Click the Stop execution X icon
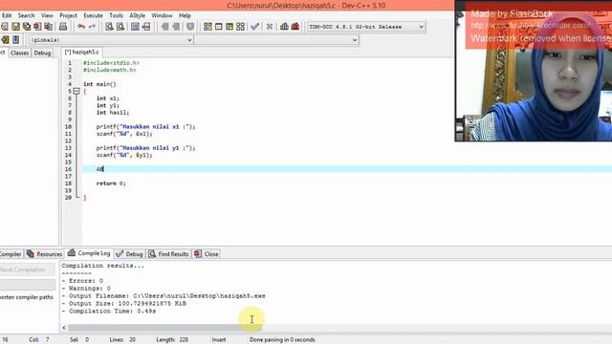612x344 pixels. coord(270,27)
